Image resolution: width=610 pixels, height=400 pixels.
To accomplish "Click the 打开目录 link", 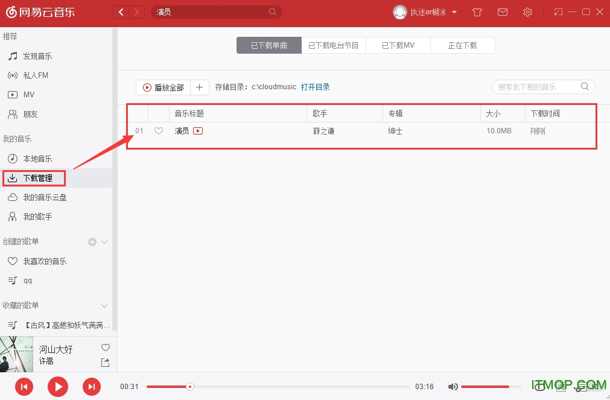I will coord(316,86).
